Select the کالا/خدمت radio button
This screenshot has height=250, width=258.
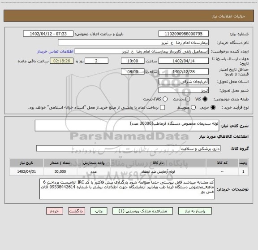coord(165,99)
